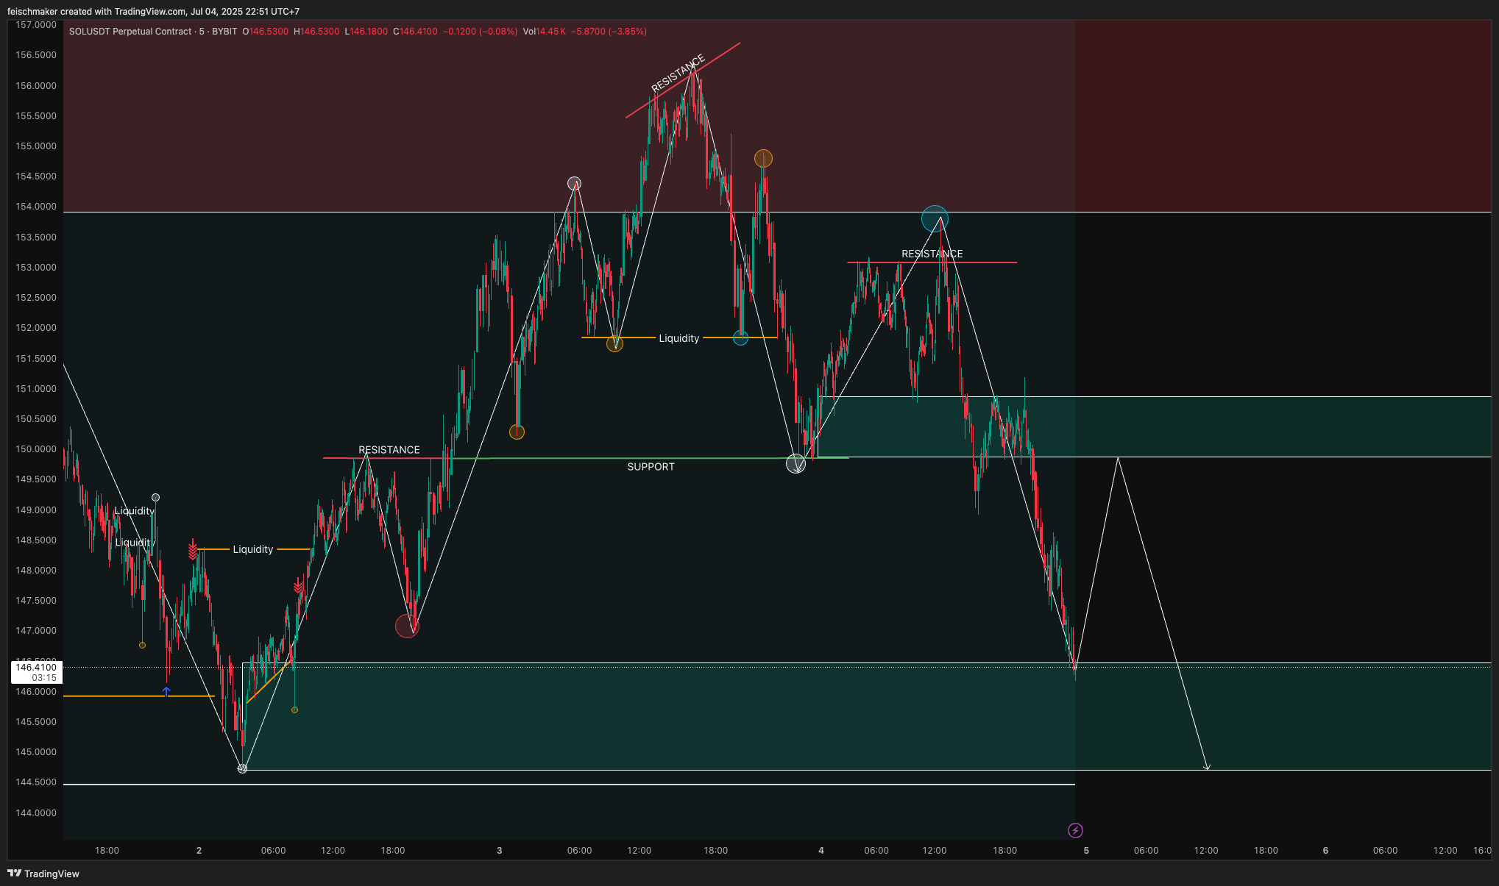Click the current price label 146.4100
This screenshot has height=886, width=1499.
pyautogui.click(x=36, y=668)
